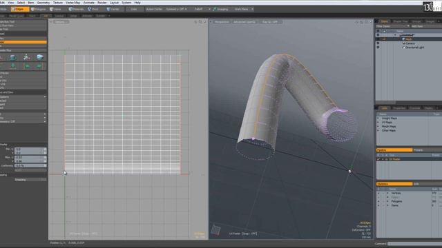Image resolution: width=442 pixels, height=248 pixels.
Task: Open the Render menu
Action: click(102, 3)
